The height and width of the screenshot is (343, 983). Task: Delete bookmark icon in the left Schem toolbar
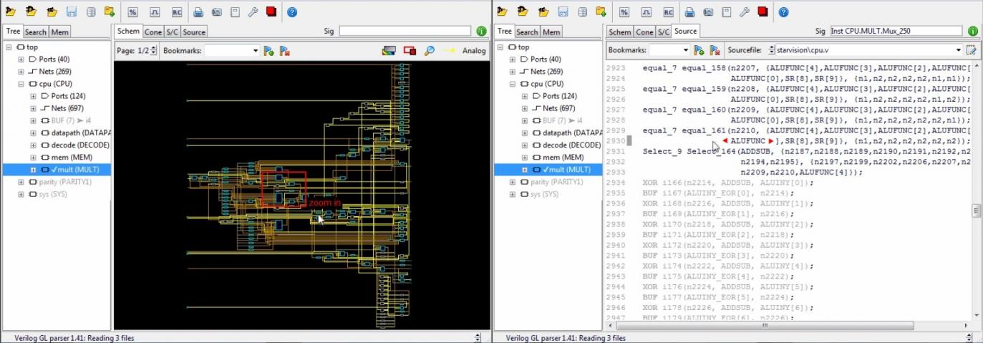point(284,51)
